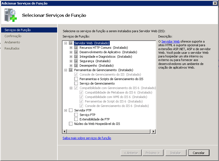Collapse the Servidor Web tree node
Image resolution: width=219 pixels, height=161 pixels.
[66, 43]
